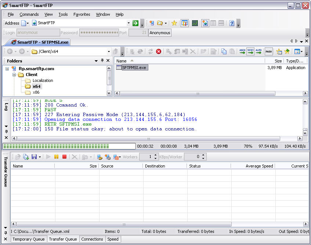The height and width of the screenshot is (245, 311).
Task: Click the scheduler clock icon in queue toolbar
Action: (108, 157)
